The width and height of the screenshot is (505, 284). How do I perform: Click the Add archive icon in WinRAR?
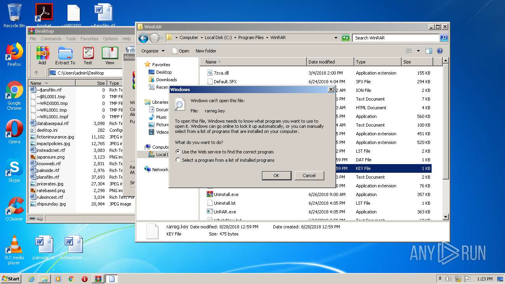[42, 55]
